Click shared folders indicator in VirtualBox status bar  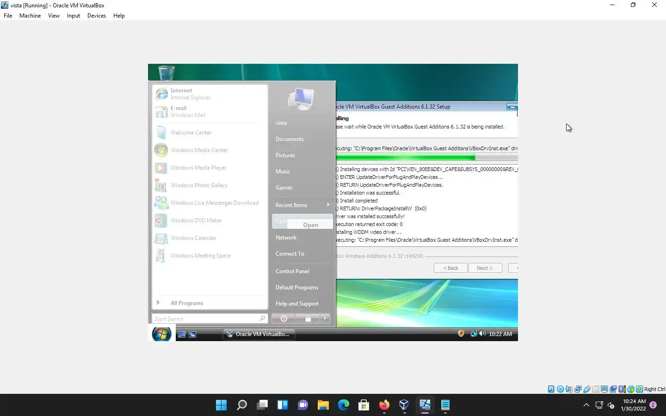pyautogui.click(x=596, y=389)
